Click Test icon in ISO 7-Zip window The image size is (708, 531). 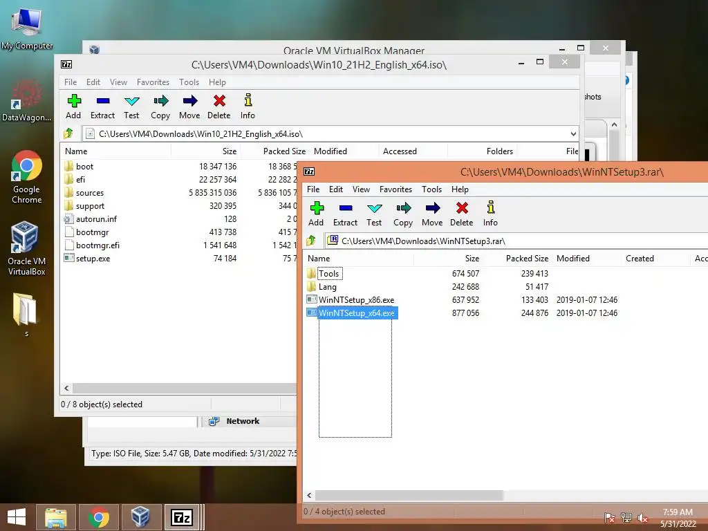131,101
